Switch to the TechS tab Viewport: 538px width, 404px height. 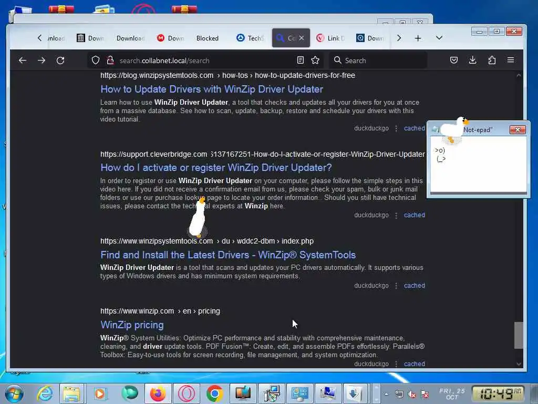250,38
